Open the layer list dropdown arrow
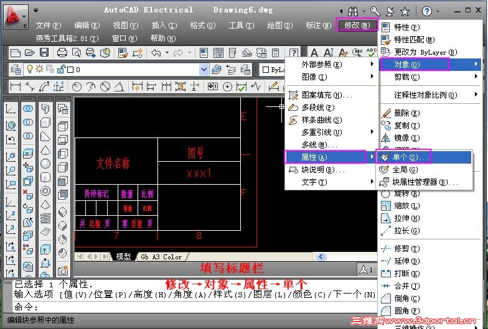The image size is (488, 329). (204, 70)
